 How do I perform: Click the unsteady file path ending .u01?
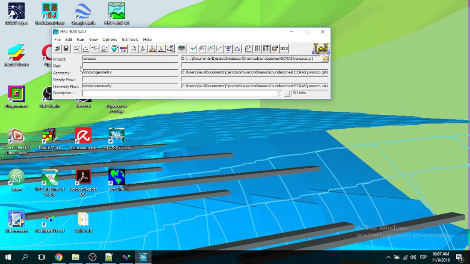coord(255,86)
